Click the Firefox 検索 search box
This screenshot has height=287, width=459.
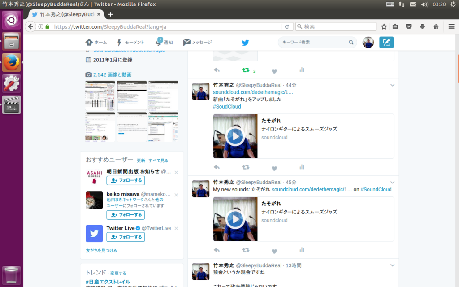coord(335,26)
